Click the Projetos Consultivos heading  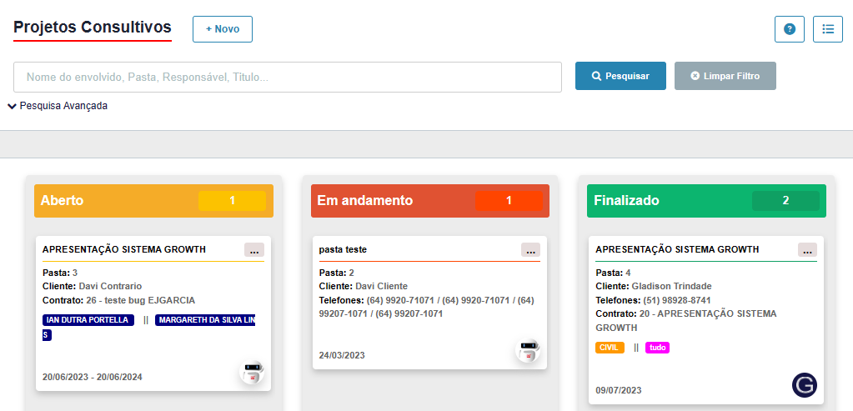(93, 27)
